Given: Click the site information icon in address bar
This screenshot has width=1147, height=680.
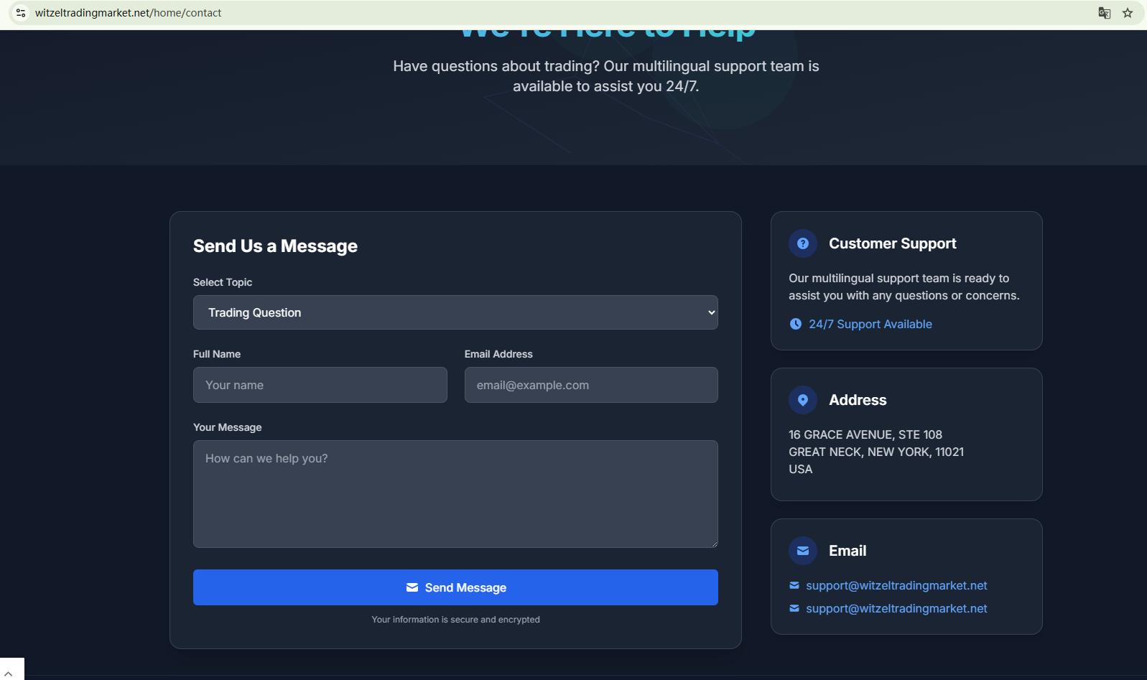Looking at the screenshot, I should click(21, 13).
